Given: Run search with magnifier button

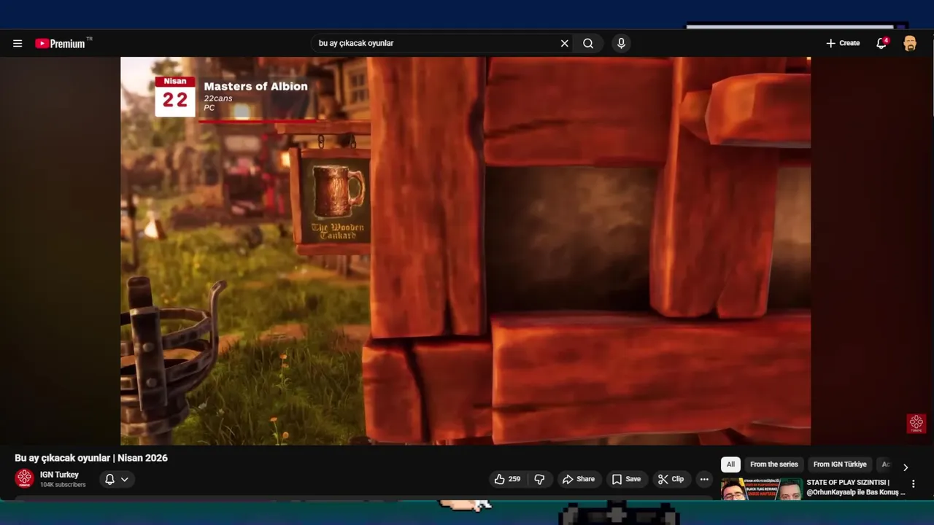Looking at the screenshot, I should coord(588,43).
